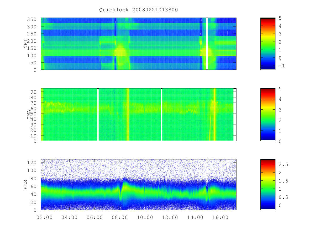Click the IMA axis label

point(29,115)
